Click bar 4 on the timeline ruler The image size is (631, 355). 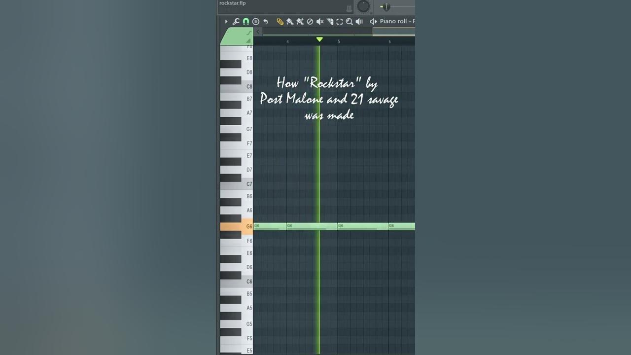pos(287,41)
